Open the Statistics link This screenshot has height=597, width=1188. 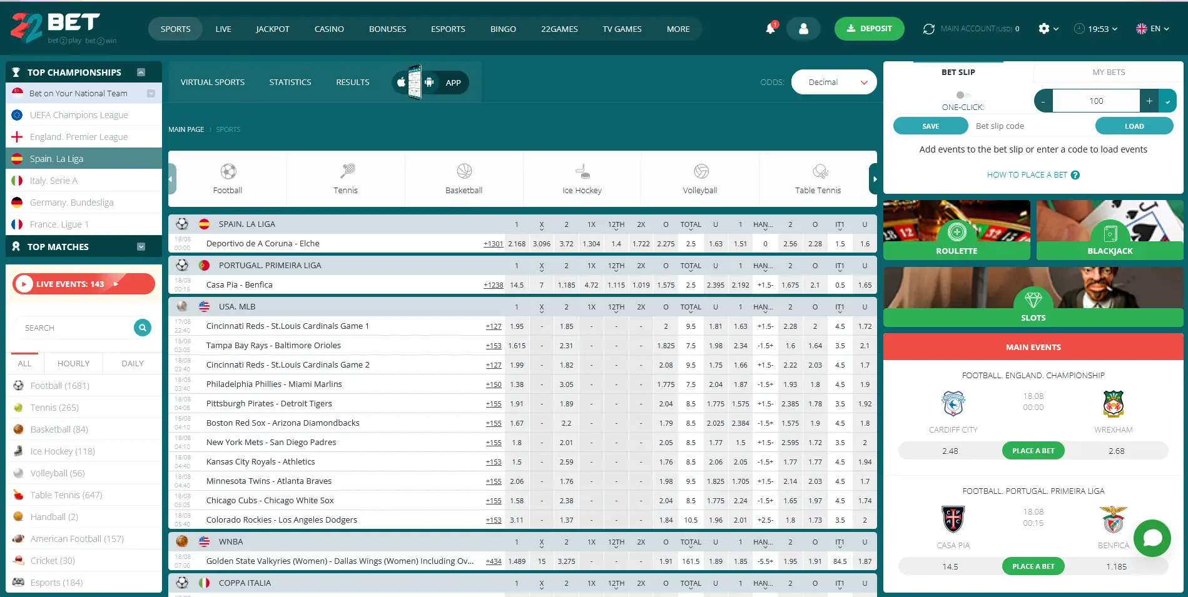(290, 83)
